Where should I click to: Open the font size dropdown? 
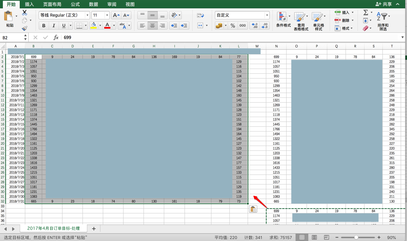(x=107, y=15)
